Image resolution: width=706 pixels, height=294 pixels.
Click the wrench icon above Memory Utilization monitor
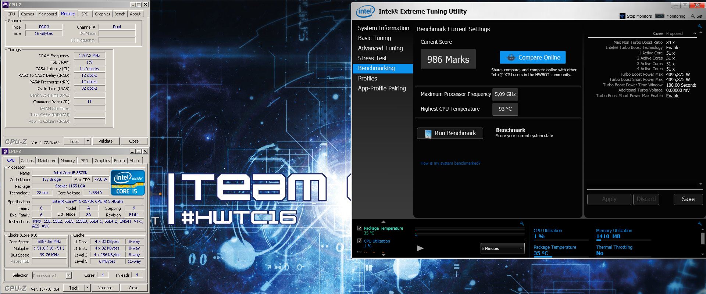(699, 223)
